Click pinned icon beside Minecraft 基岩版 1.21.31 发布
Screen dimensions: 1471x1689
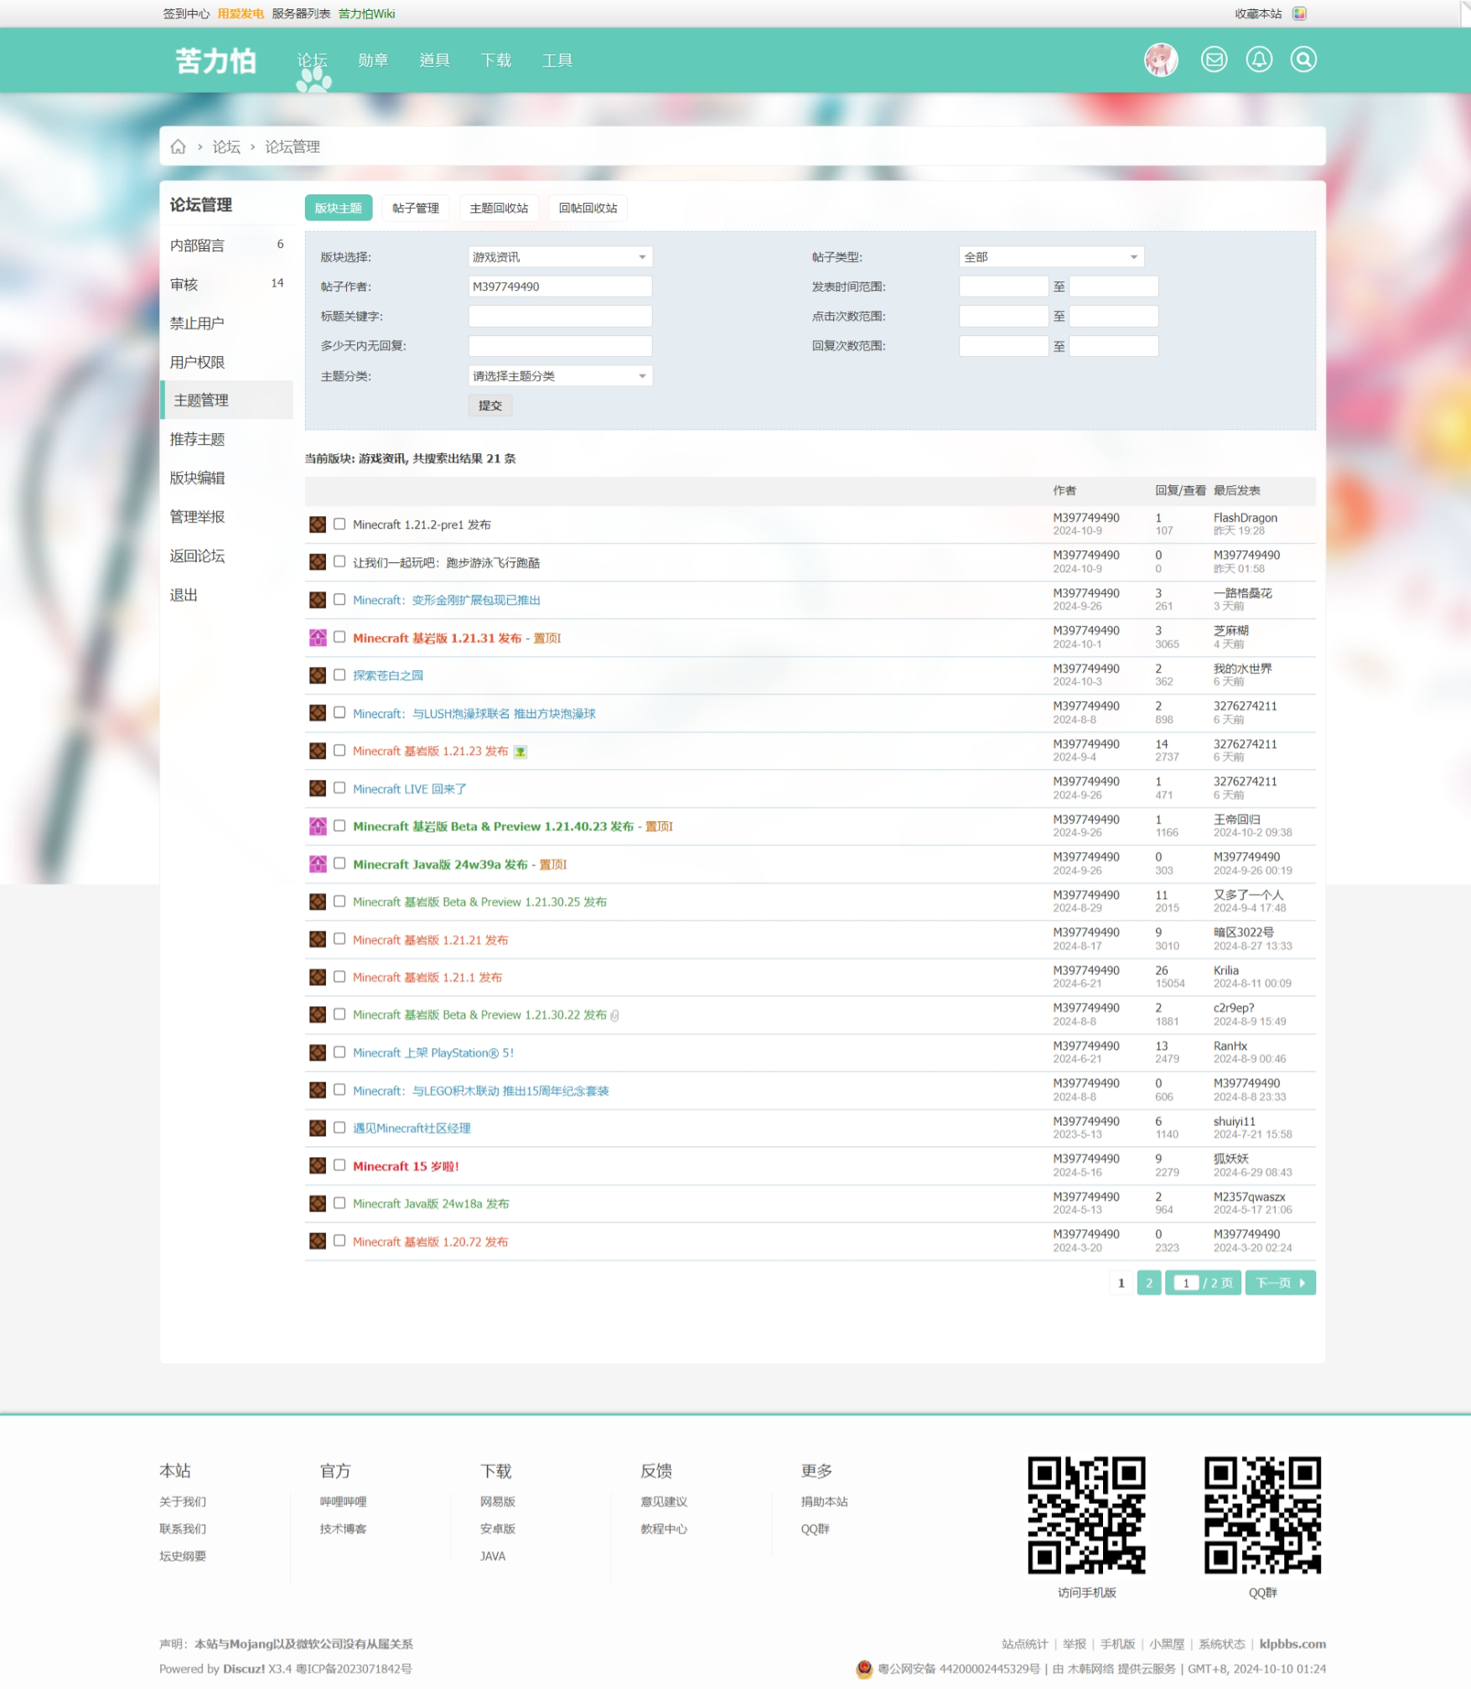[318, 638]
